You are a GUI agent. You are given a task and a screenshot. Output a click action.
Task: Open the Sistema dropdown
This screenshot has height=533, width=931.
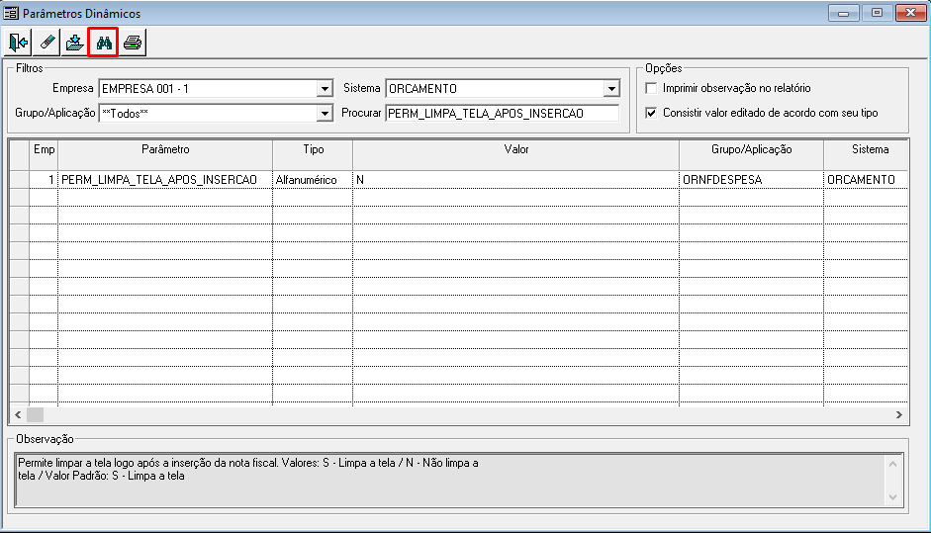(x=611, y=89)
